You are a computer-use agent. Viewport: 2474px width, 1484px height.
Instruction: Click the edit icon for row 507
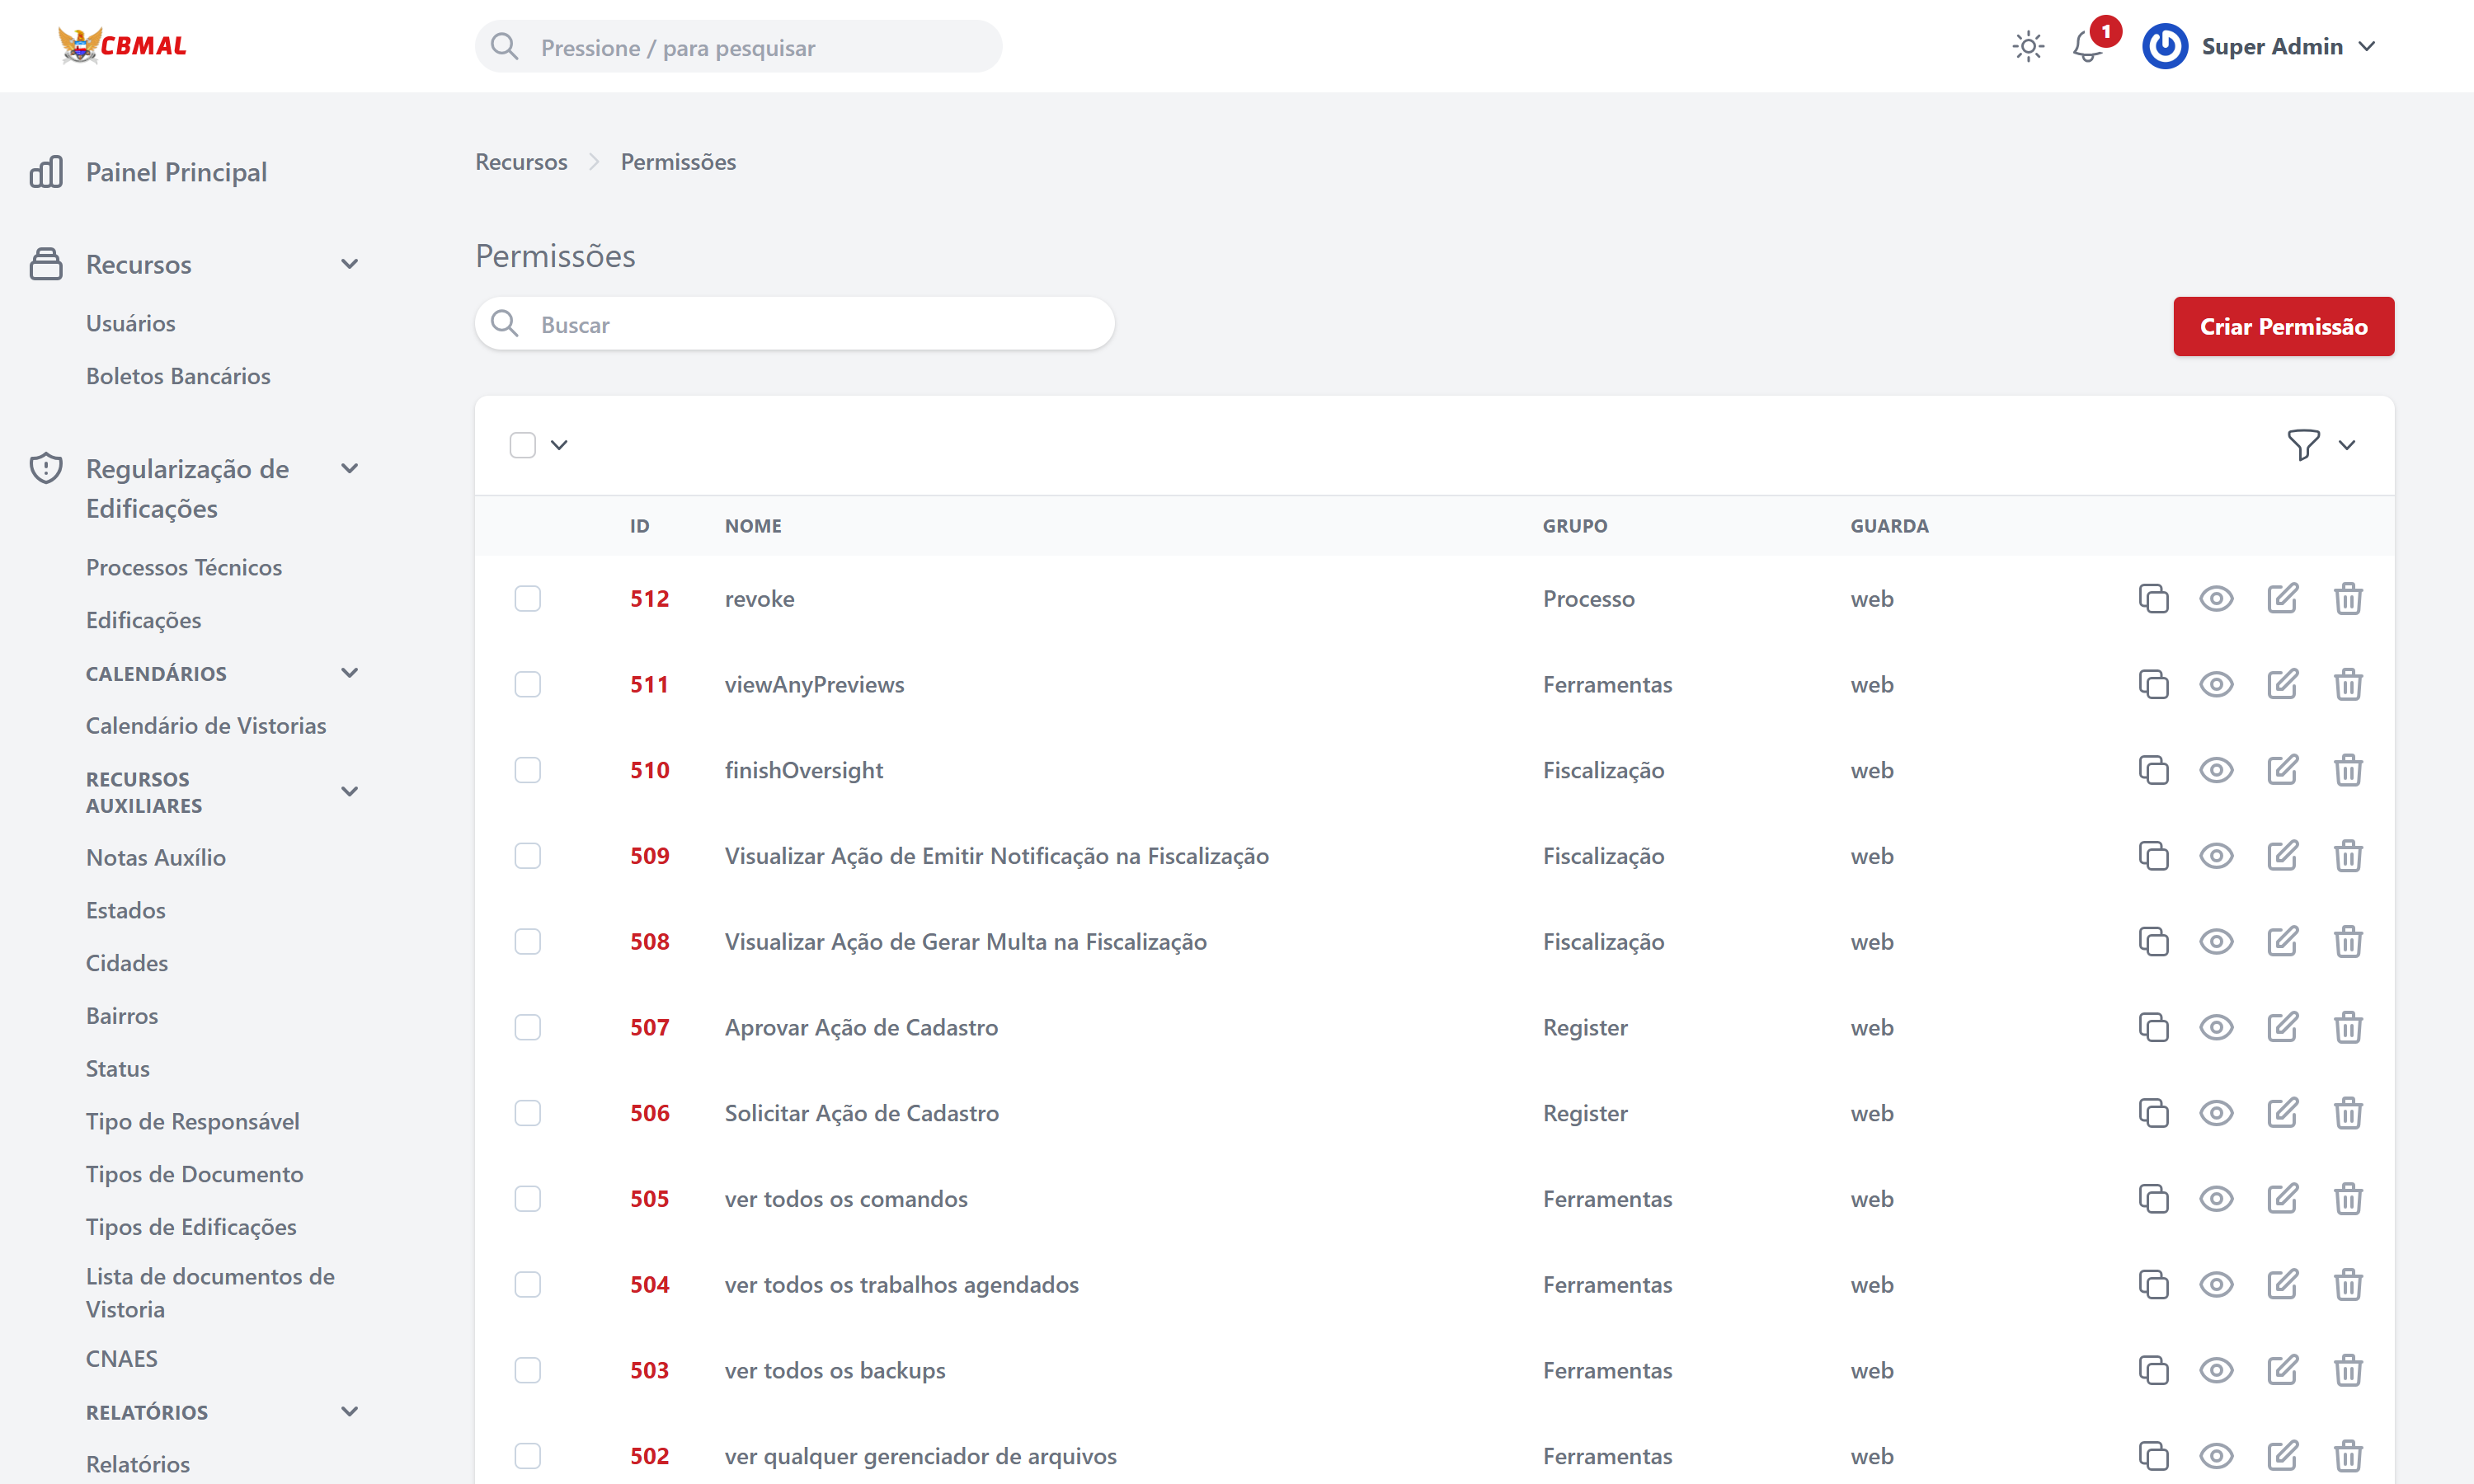pyautogui.click(x=2282, y=1027)
